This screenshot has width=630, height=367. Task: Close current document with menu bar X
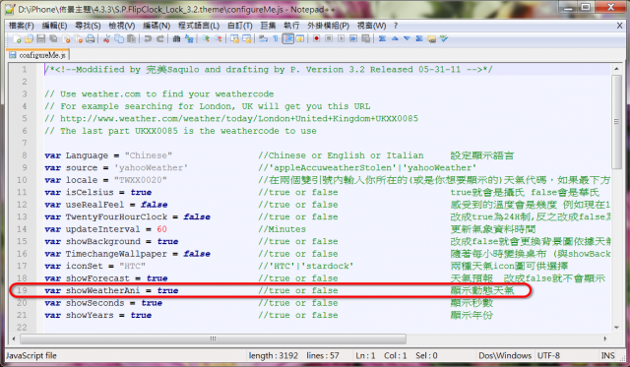pos(619,26)
